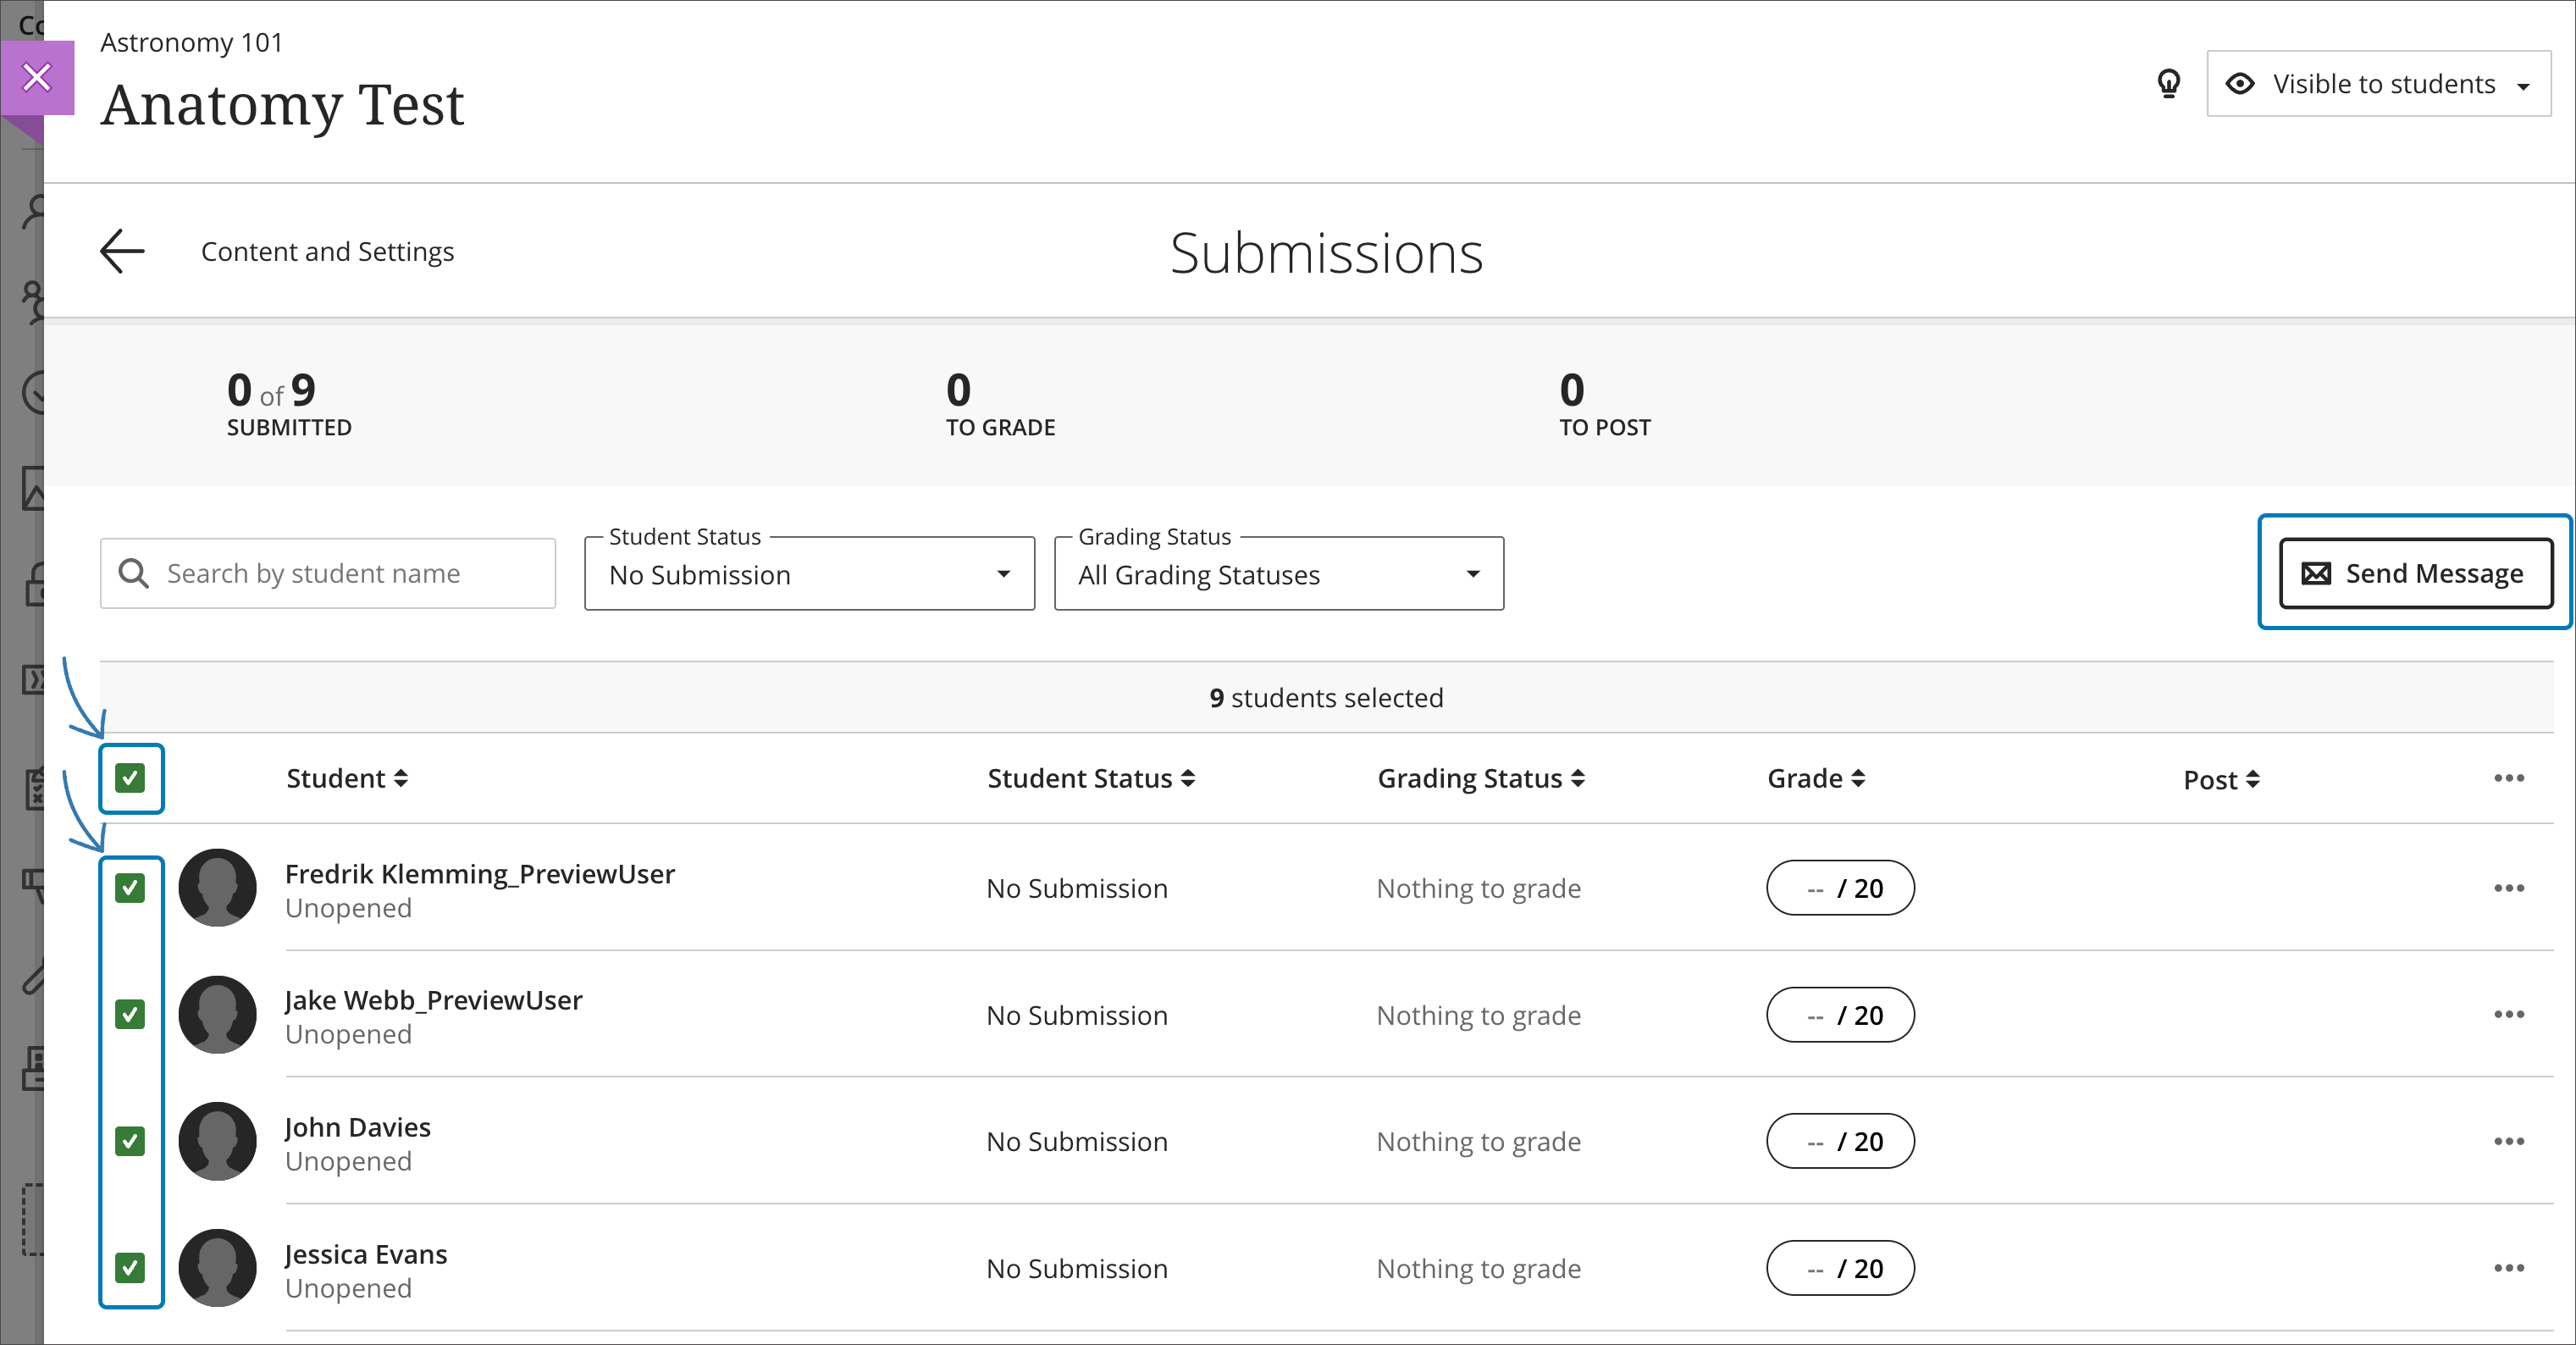Screen dimensions: 2576x1345
Task: Click Jake Webb's grade pill
Action: click(1840, 1015)
